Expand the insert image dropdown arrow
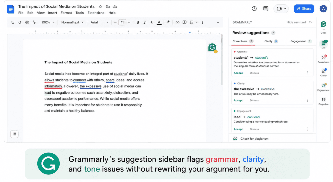 coord(197,22)
